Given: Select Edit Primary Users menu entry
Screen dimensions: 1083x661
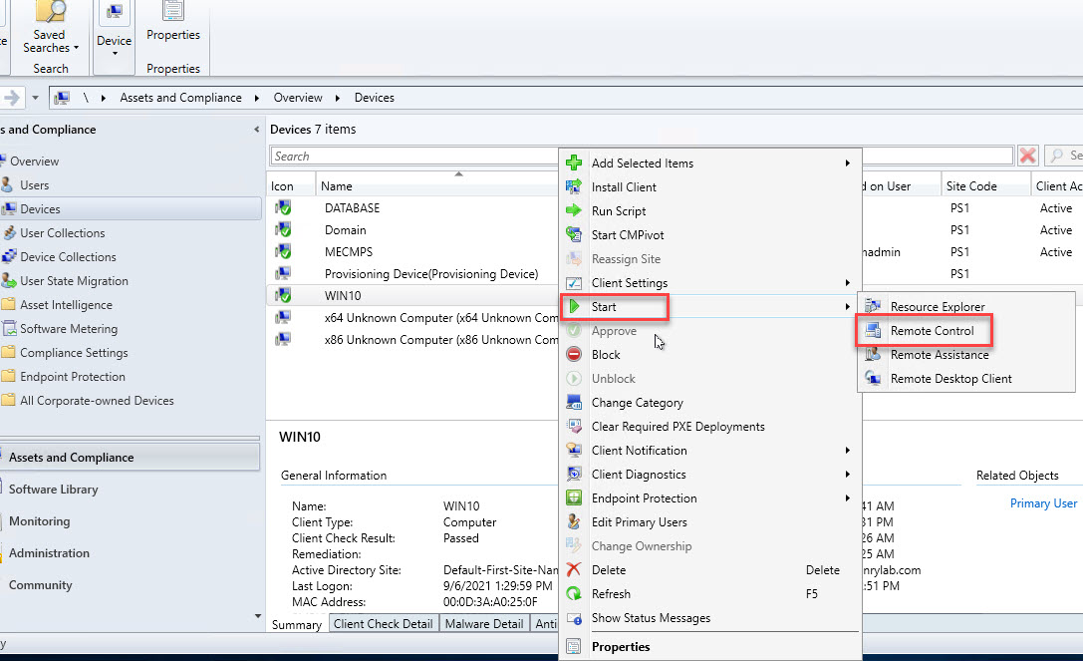Looking at the screenshot, I should pos(639,522).
